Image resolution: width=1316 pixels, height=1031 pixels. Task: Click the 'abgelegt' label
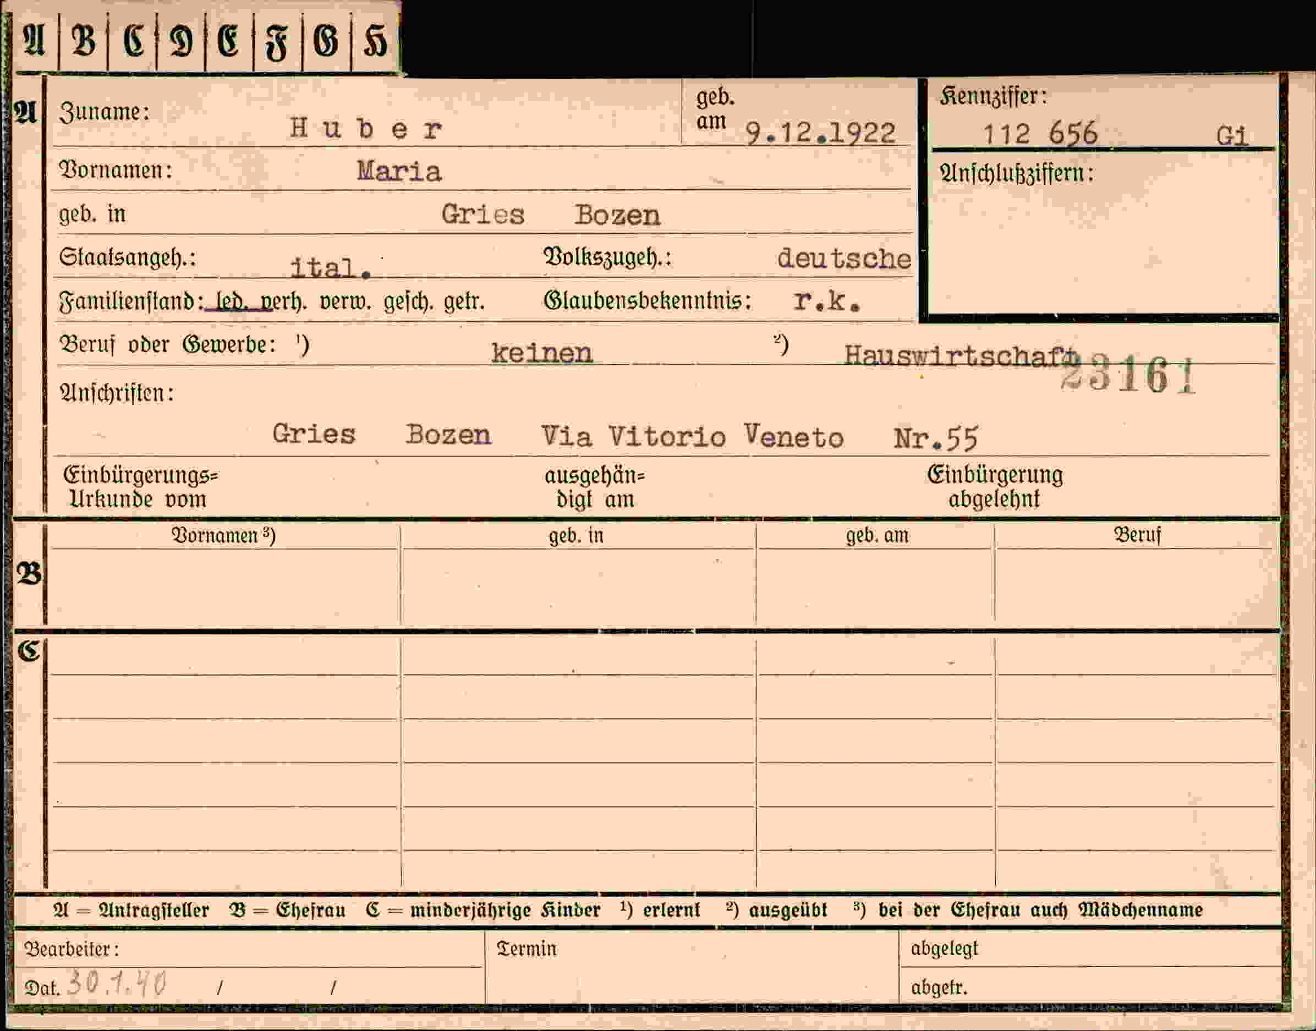945,949
